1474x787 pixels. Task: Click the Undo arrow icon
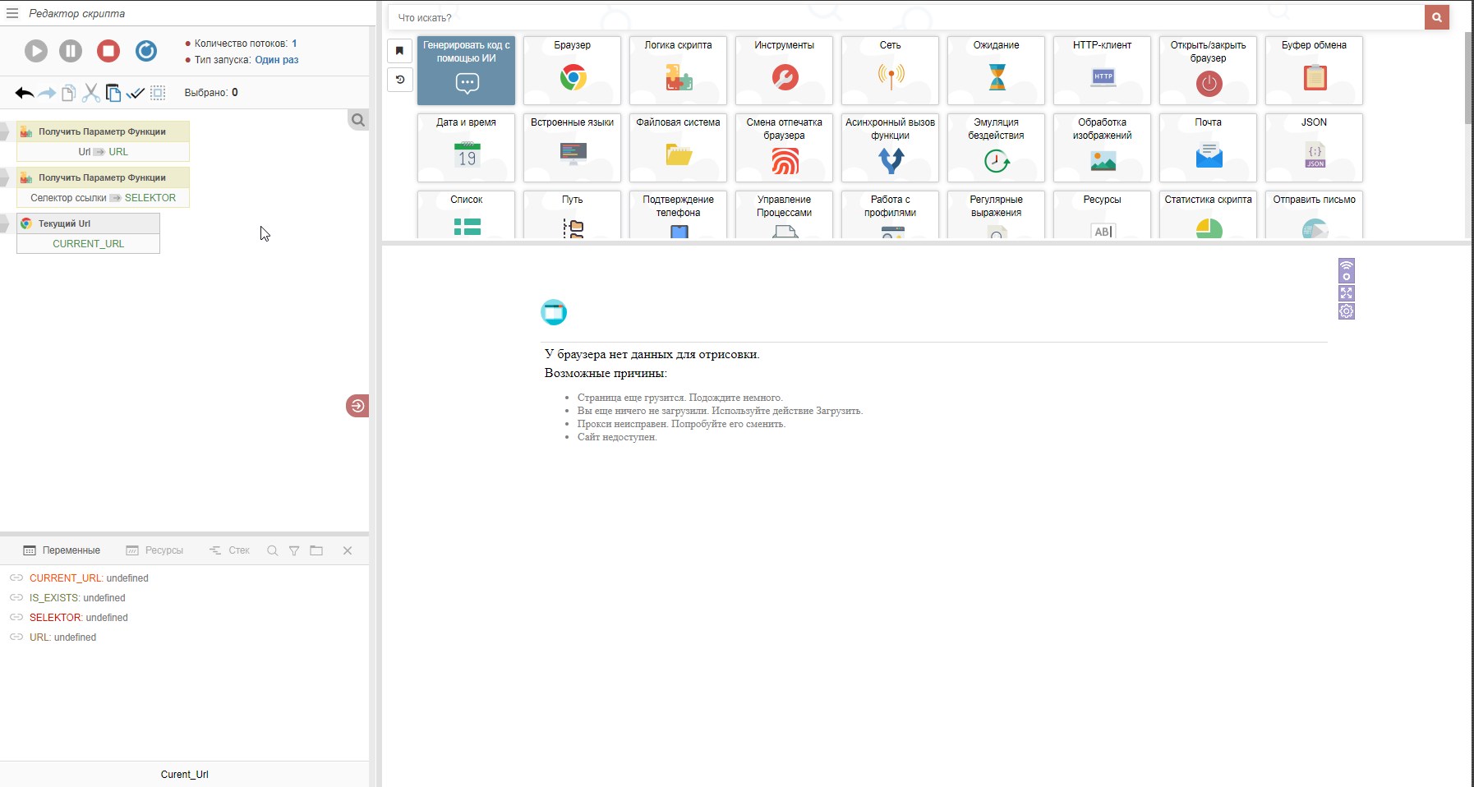tap(24, 93)
